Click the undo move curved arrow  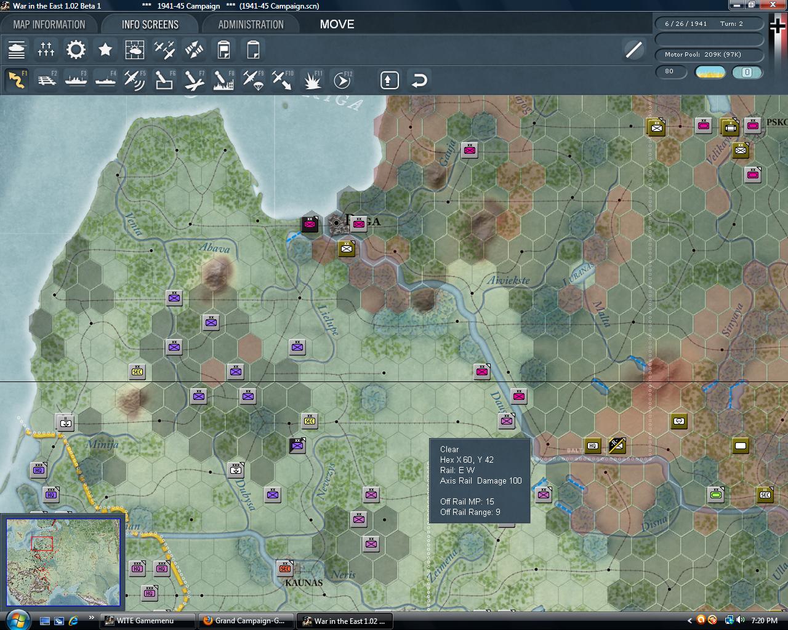pyautogui.click(x=419, y=81)
